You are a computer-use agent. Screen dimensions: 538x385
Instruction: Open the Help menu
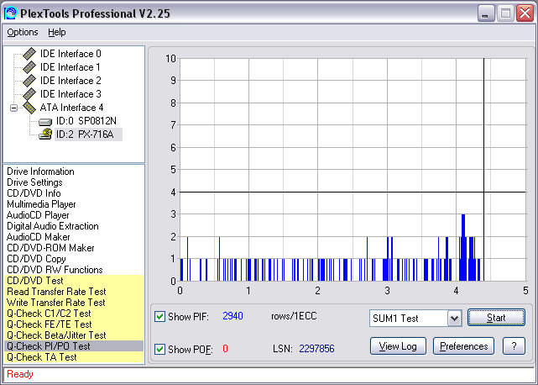click(56, 32)
